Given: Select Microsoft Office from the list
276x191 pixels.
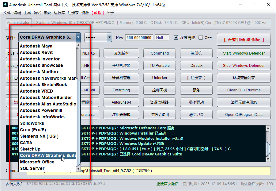Looking at the screenshot, I should point(47,162).
